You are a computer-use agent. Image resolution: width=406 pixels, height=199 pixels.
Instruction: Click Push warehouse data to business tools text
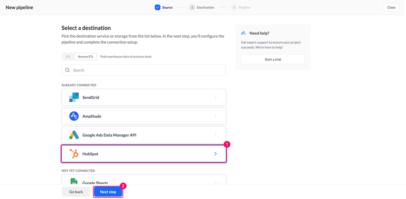click(126, 56)
